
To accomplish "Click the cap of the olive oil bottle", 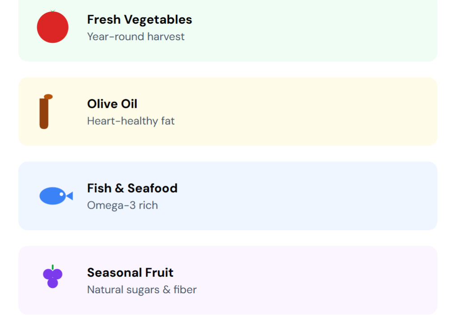I will tap(48, 97).
